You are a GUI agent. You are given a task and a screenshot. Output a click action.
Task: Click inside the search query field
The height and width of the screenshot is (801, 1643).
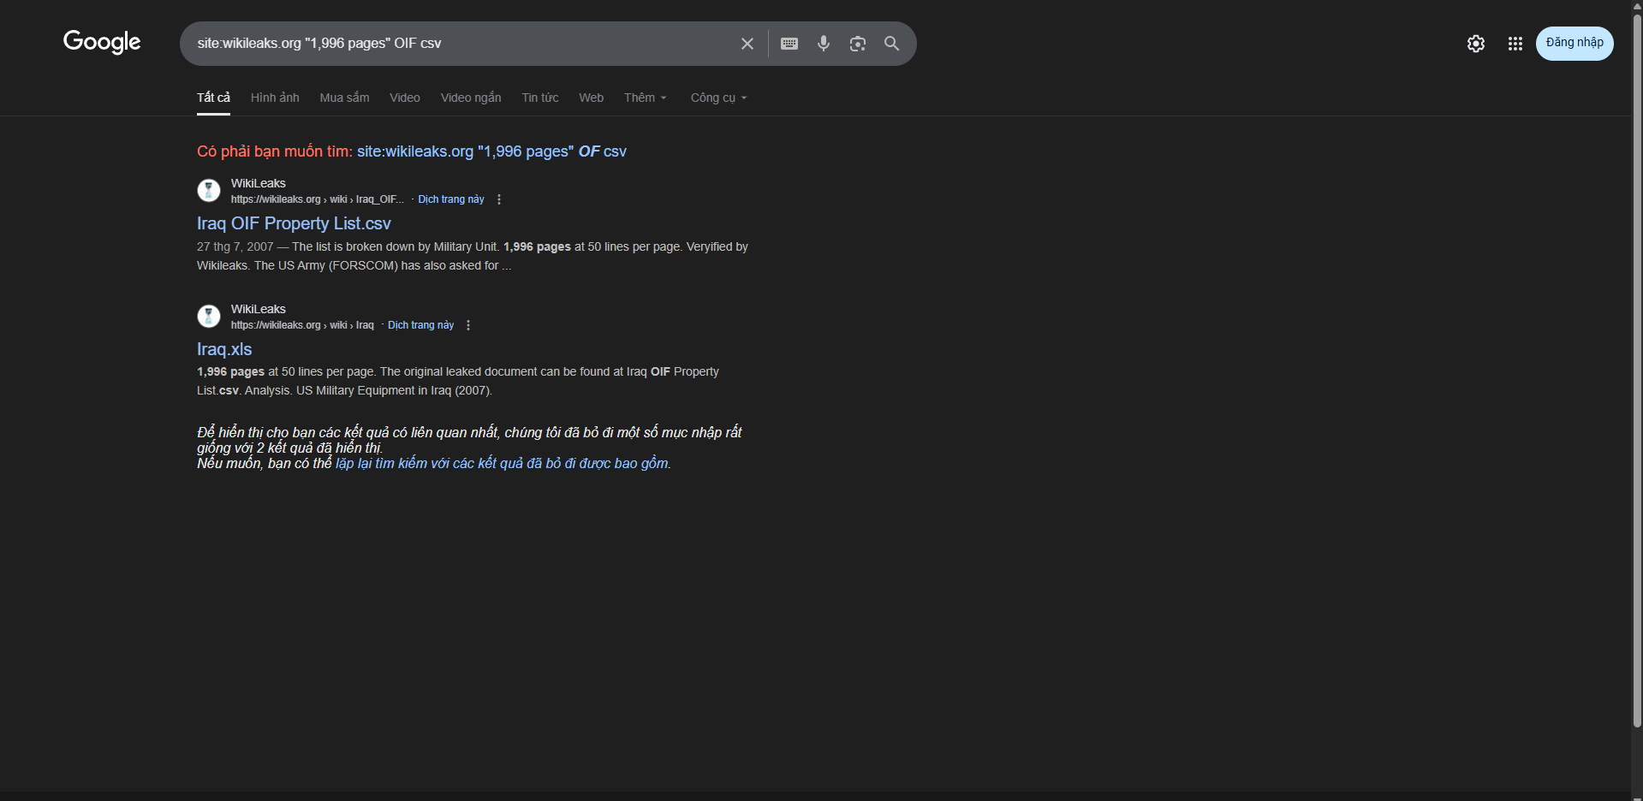[462, 44]
